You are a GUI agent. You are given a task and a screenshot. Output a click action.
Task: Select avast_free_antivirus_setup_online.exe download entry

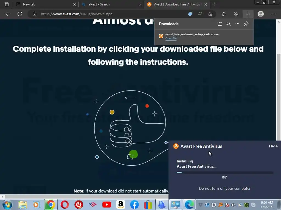204,36
